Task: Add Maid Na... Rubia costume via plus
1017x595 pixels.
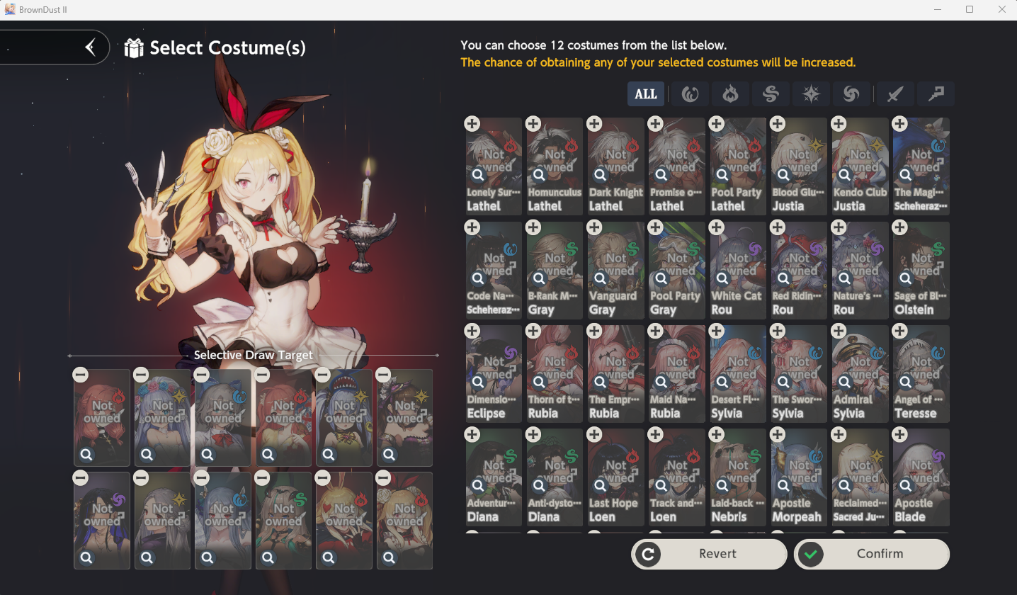Action: (655, 331)
